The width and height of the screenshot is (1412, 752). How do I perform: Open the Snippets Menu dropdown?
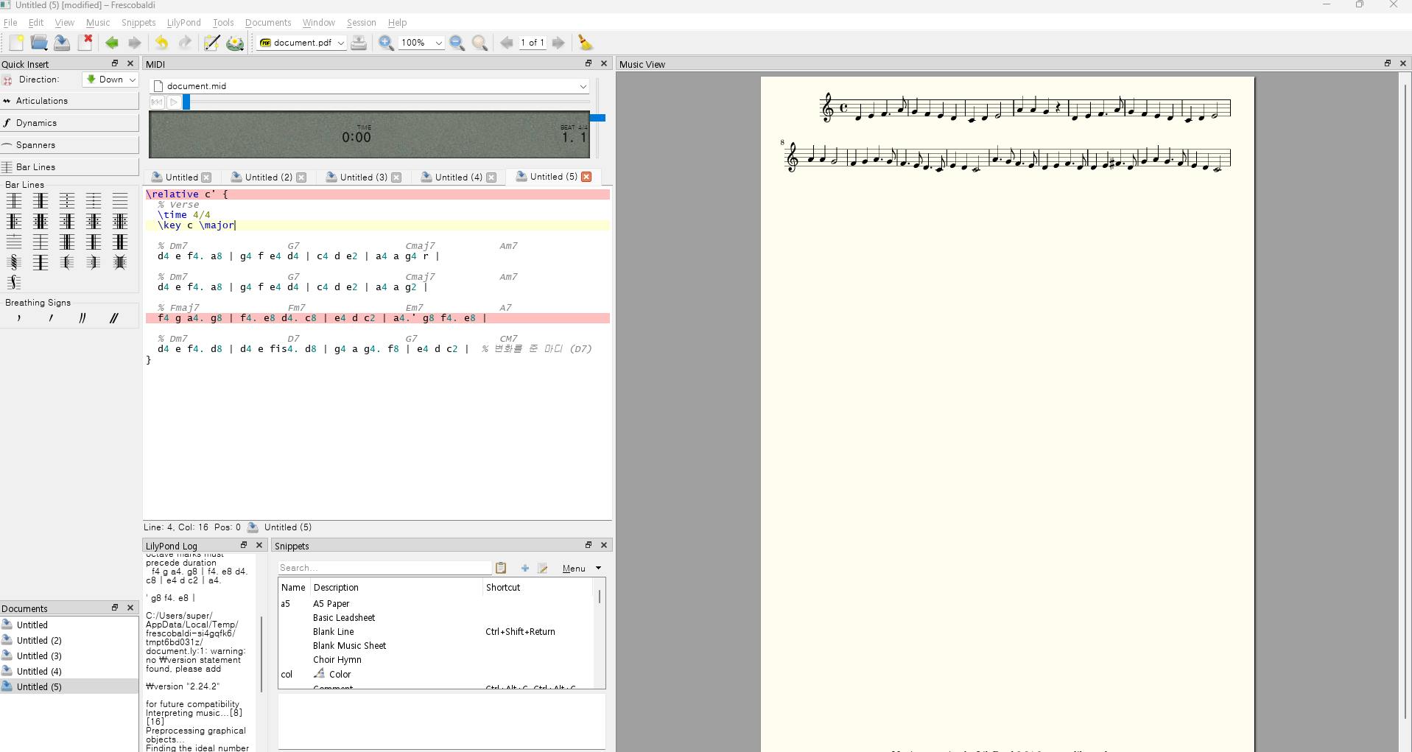582,568
